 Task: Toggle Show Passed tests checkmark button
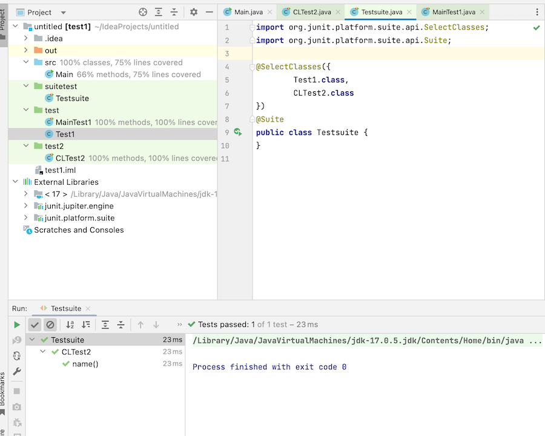pos(35,325)
